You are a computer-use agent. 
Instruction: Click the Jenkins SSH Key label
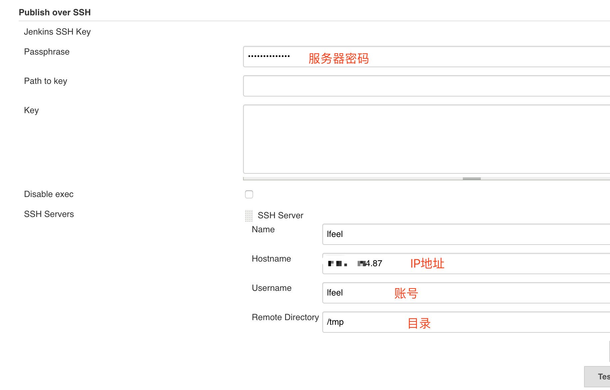pyautogui.click(x=57, y=32)
